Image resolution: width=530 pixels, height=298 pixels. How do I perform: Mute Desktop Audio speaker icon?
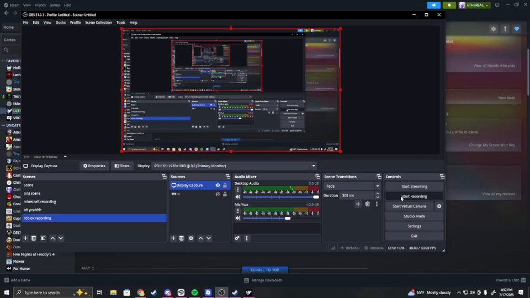pos(237,197)
